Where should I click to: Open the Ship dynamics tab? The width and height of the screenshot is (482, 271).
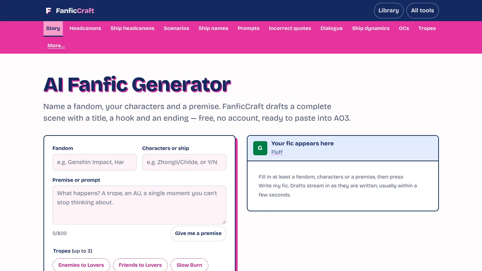(371, 28)
